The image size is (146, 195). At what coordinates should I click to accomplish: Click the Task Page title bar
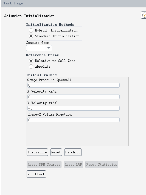click(74, 4)
